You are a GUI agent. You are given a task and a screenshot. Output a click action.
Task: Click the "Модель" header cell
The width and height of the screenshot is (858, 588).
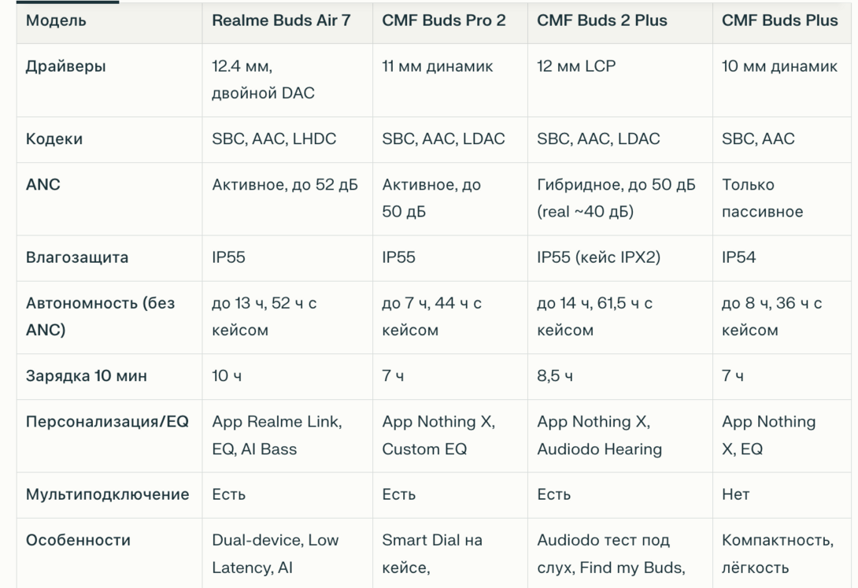tap(56, 20)
